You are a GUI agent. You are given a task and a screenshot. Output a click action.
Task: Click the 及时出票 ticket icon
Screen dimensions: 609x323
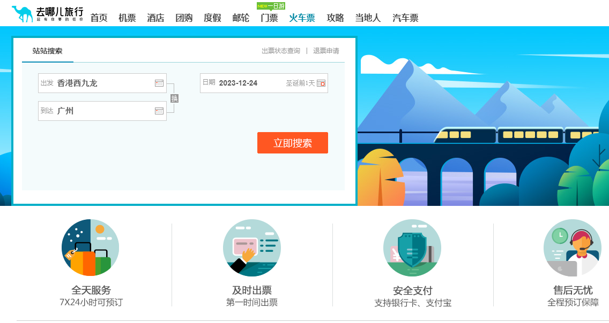coord(251,248)
